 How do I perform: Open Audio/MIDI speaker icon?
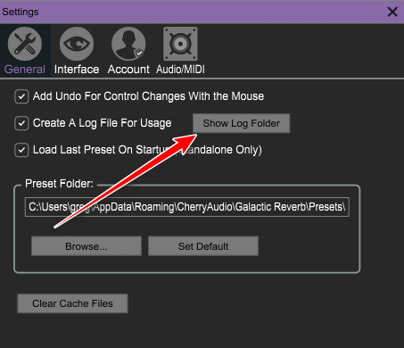pyautogui.click(x=180, y=44)
